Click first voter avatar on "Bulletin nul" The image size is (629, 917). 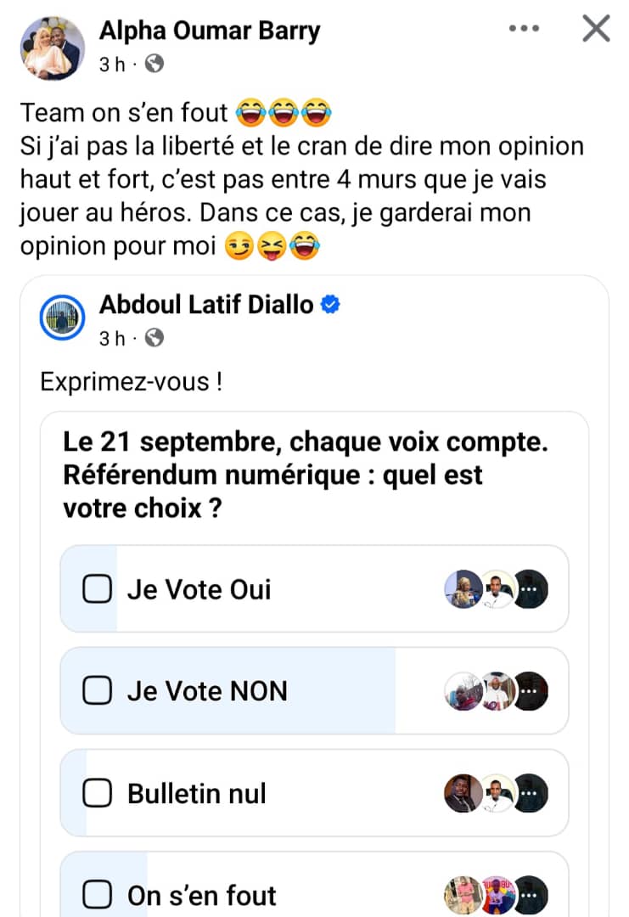(463, 794)
